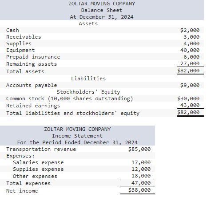The height and width of the screenshot is (197, 219).
Task: Click the Income Statement heading
Action: tap(77, 136)
